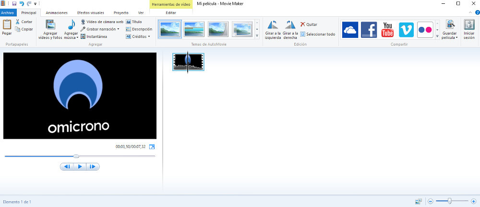Share movie on Facebook
This screenshot has width=480, height=207.
369,30
